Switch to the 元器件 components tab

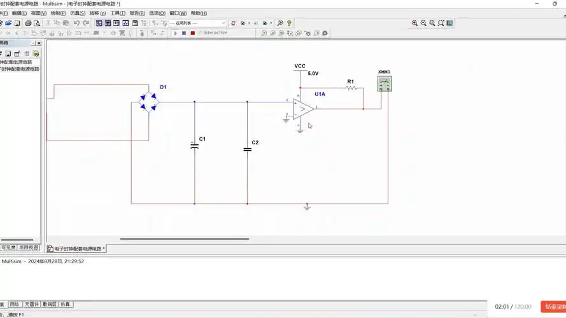[x=32, y=305]
